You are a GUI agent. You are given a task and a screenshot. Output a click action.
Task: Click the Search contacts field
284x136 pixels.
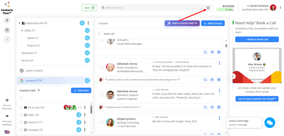point(153,8)
